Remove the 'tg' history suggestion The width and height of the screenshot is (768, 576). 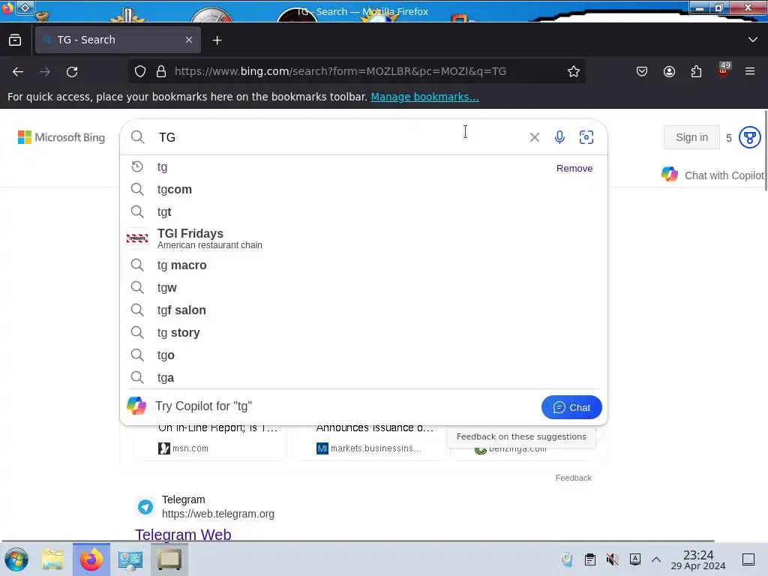(574, 169)
